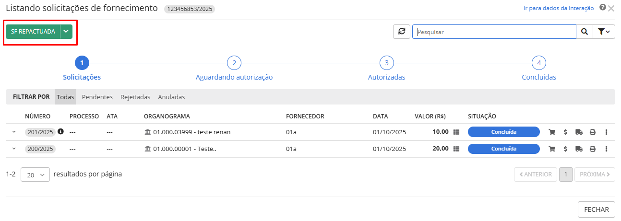Open SF Repactuada dropdown arrow

point(66,32)
